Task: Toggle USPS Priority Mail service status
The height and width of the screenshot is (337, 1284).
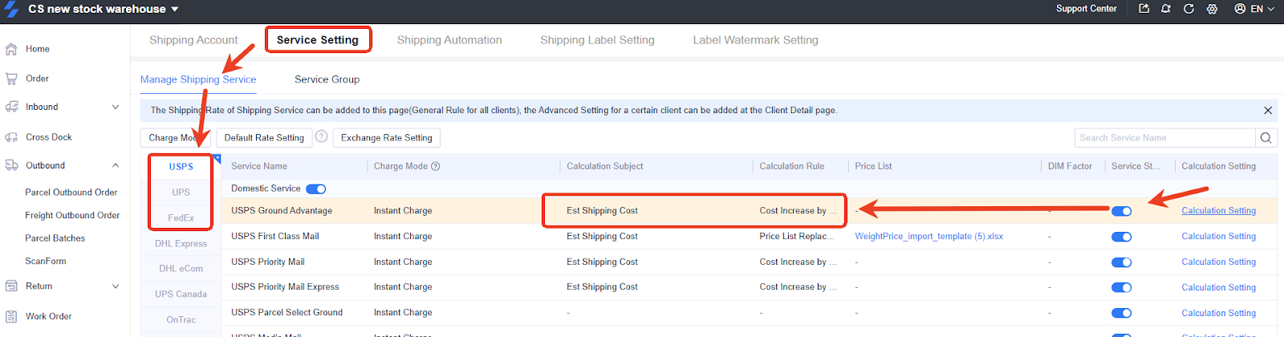Action: pos(1121,262)
